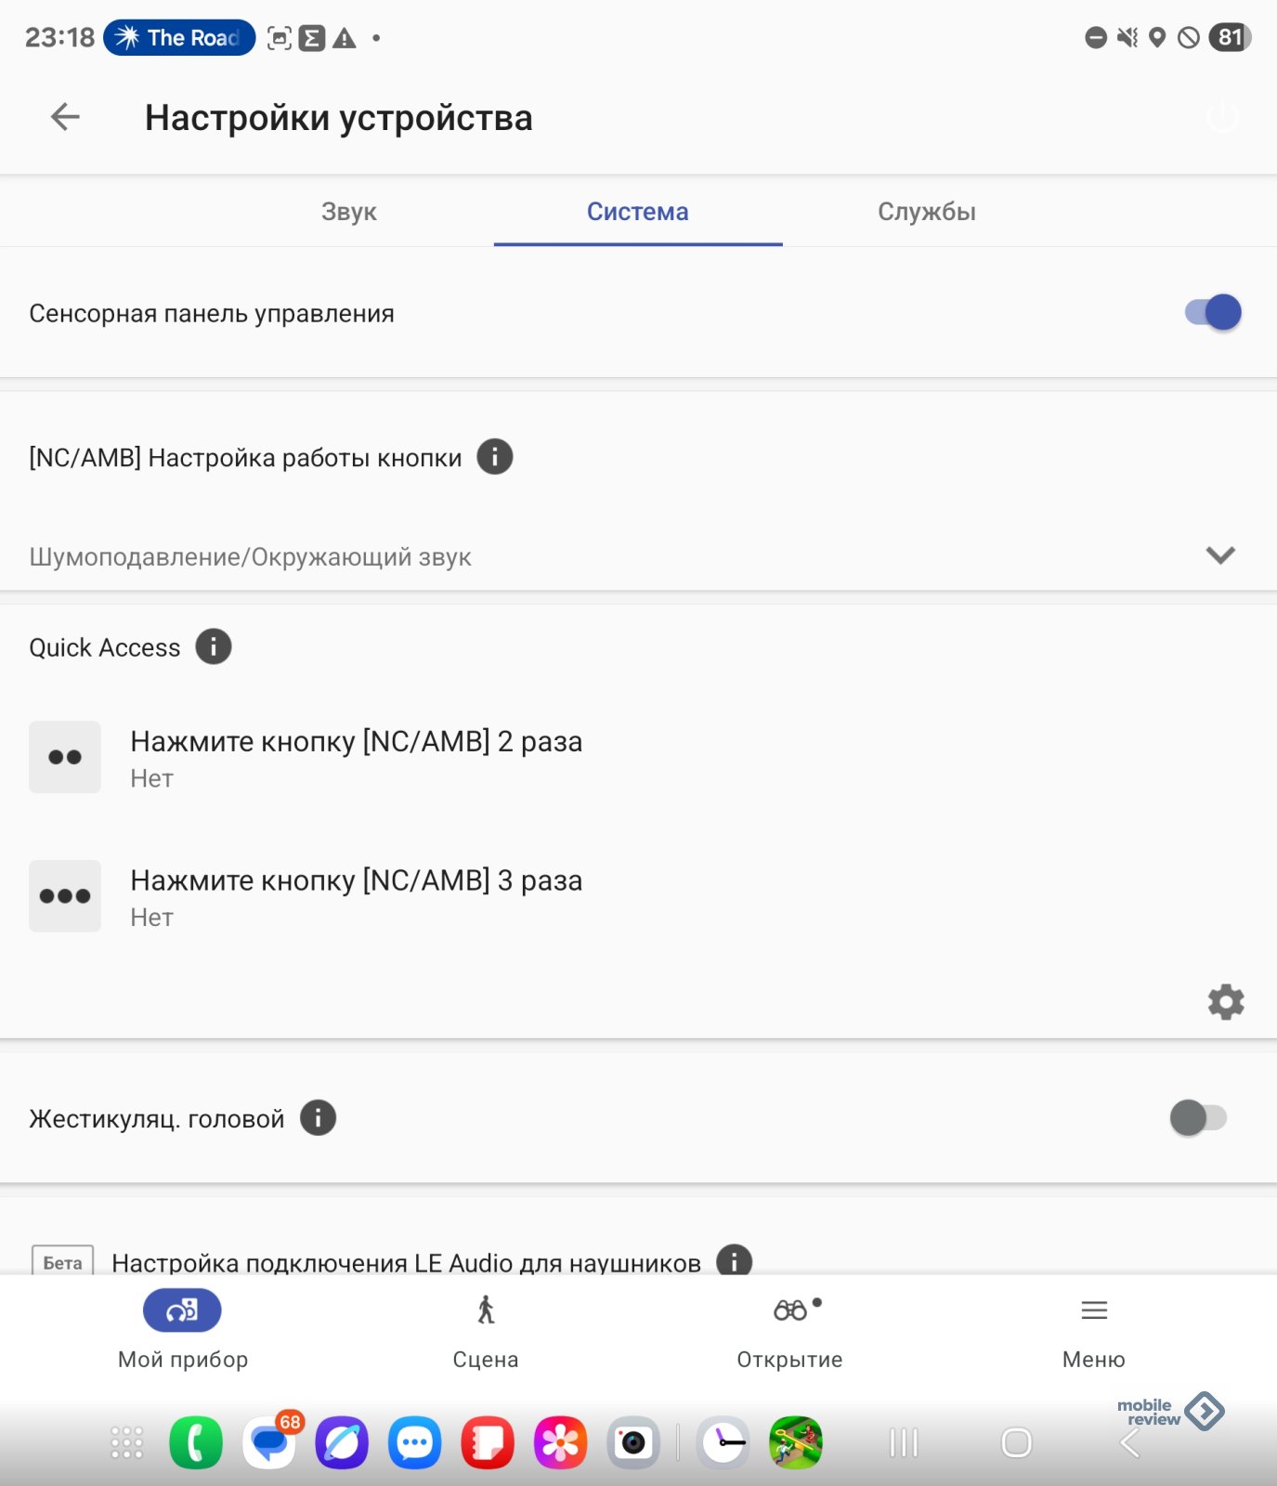Viewport: 1277px width, 1486px height.
Task: Set action for pressing NC/AMB 3 раза
Action: click(638, 896)
